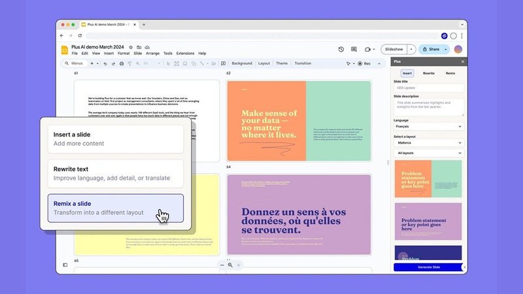Open the Extensions menu

coord(185,54)
